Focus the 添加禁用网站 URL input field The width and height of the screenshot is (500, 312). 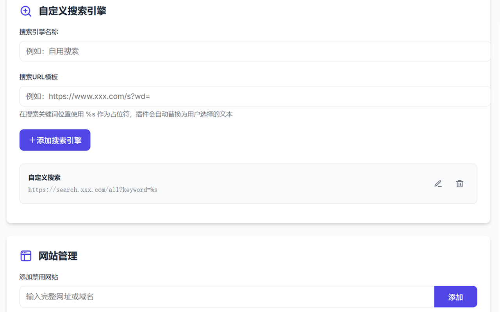(227, 297)
